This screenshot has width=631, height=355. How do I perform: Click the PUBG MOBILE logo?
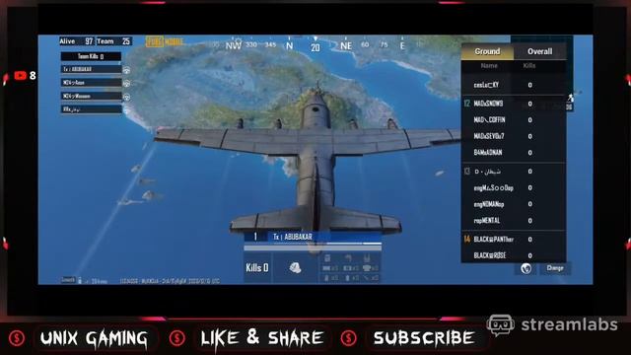tap(165, 41)
